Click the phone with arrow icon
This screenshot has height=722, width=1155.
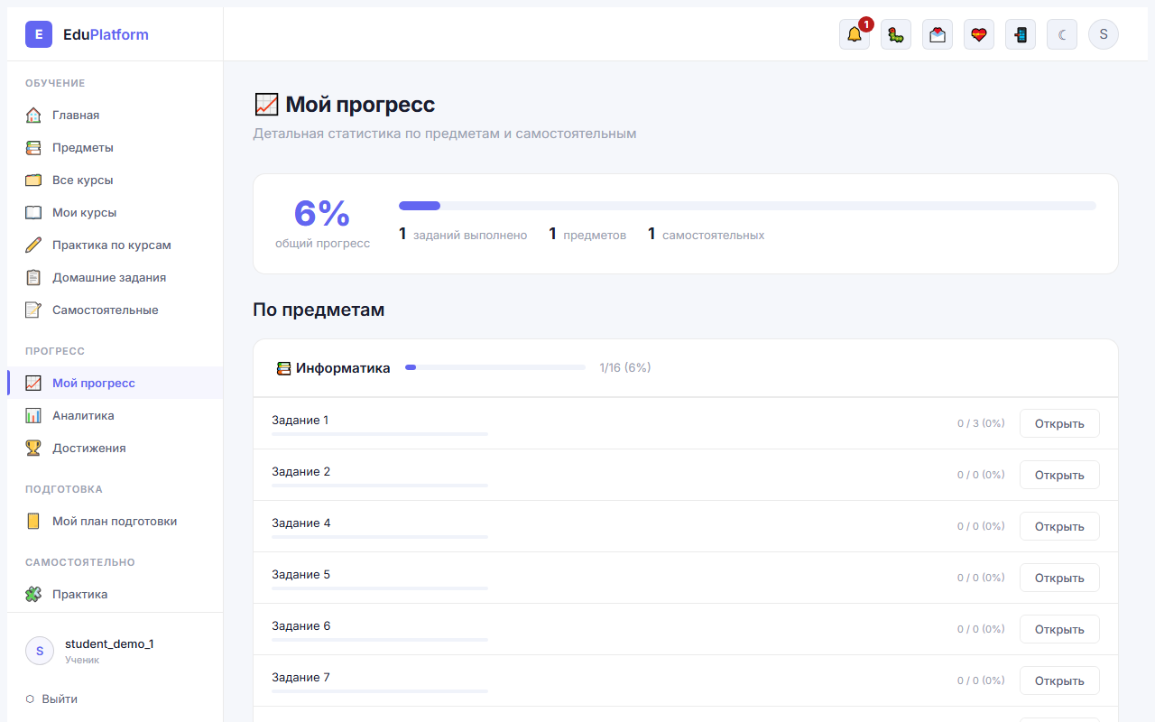tap(1021, 34)
